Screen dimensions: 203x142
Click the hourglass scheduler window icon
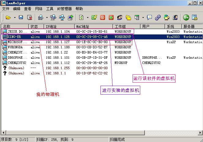pos(137,17)
